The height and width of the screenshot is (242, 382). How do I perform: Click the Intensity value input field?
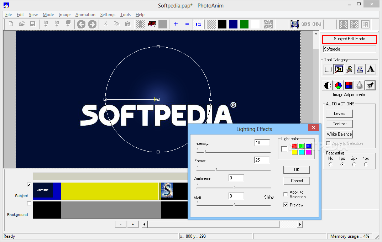pos(262,143)
